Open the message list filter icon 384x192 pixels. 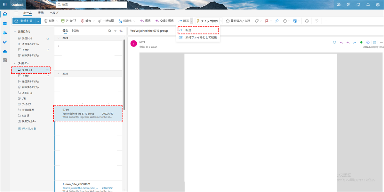click(x=115, y=31)
